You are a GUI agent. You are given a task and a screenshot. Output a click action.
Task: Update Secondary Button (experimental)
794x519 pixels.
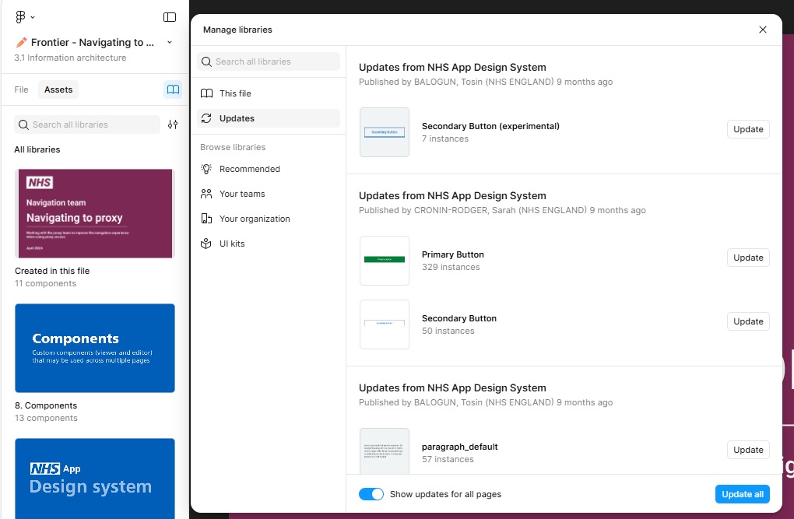click(x=747, y=128)
